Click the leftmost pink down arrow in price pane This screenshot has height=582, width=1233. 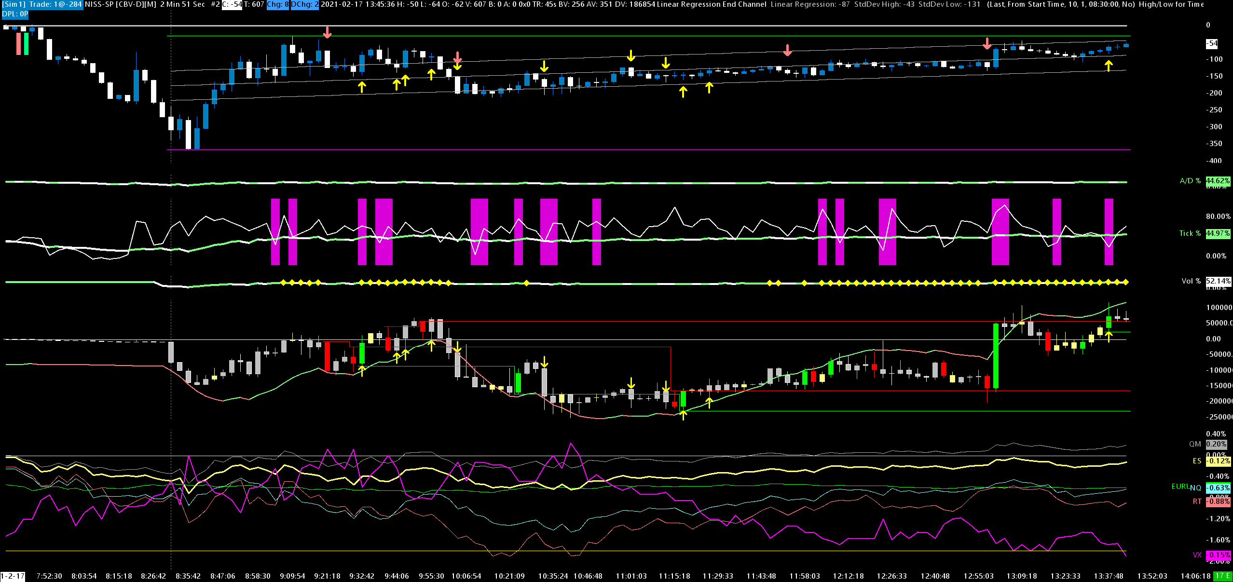pyautogui.click(x=327, y=33)
